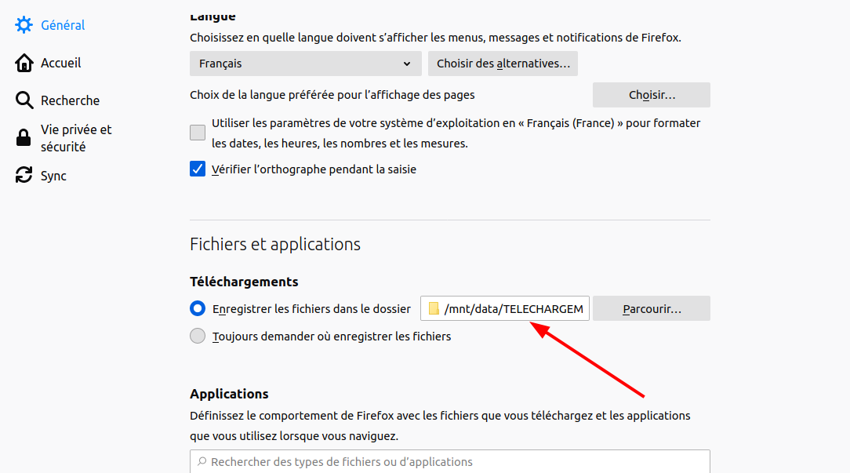Click the Choisir des alternatives button
This screenshot has width=850, height=473.
(x=503, y=64)
